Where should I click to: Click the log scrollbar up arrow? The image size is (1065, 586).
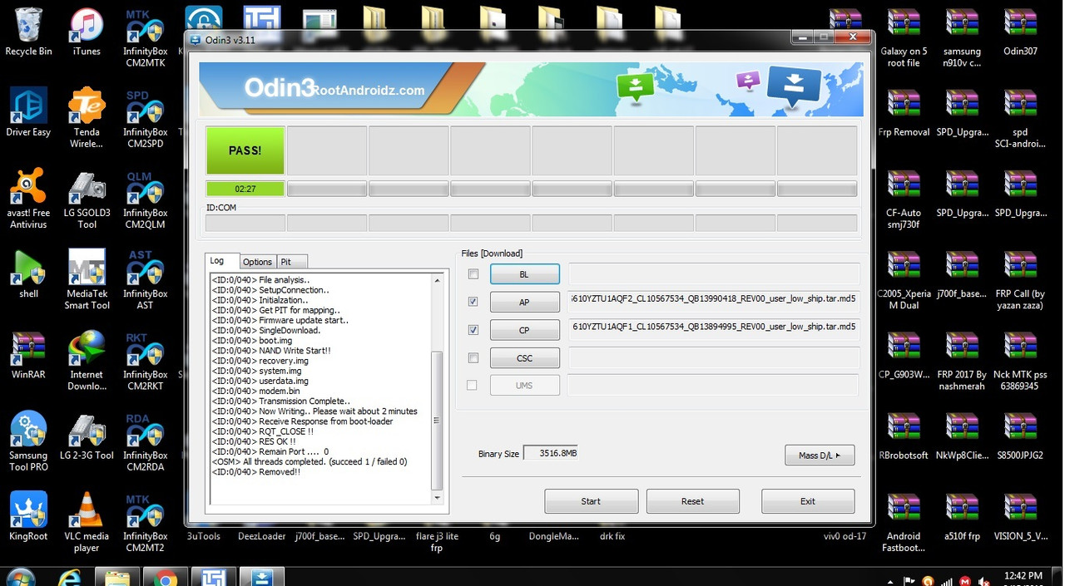coord(438,281)
